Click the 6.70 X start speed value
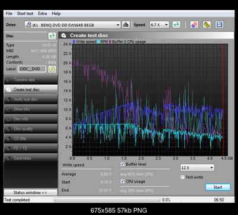238x215 pixels. point(106,182)
